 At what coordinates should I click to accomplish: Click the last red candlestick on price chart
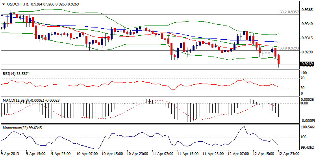(x=279, y=60)
